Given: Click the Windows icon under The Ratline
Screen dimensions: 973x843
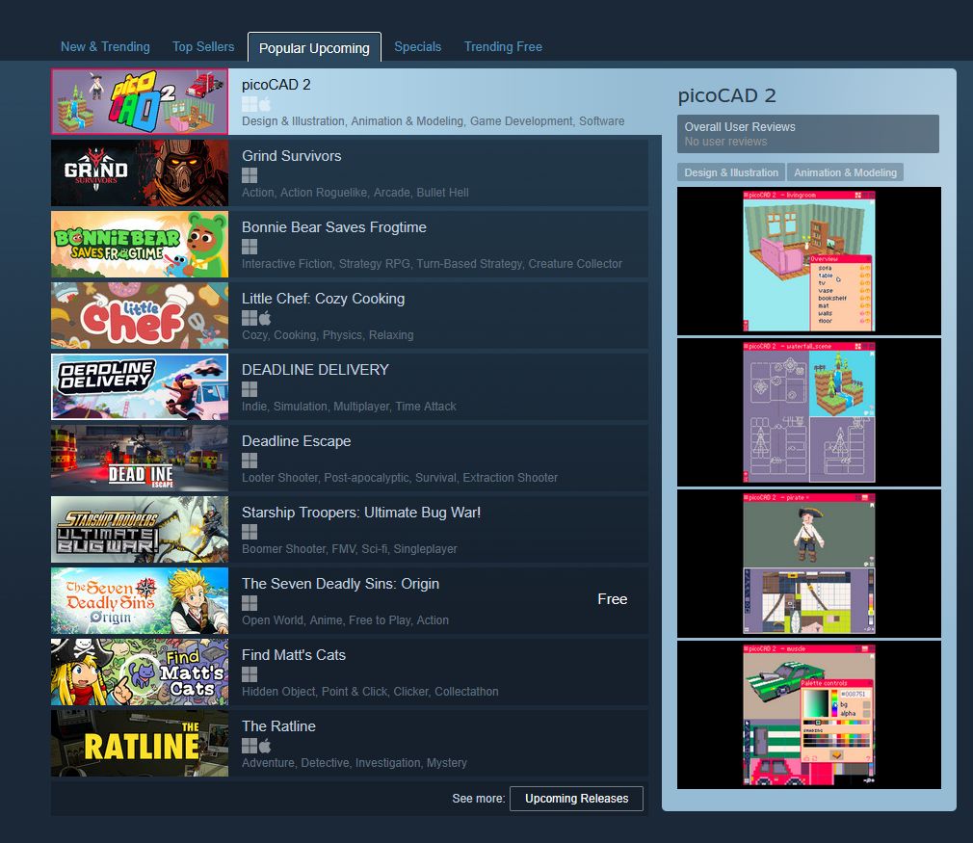Looking at the screenshot, I should point(250,746).
